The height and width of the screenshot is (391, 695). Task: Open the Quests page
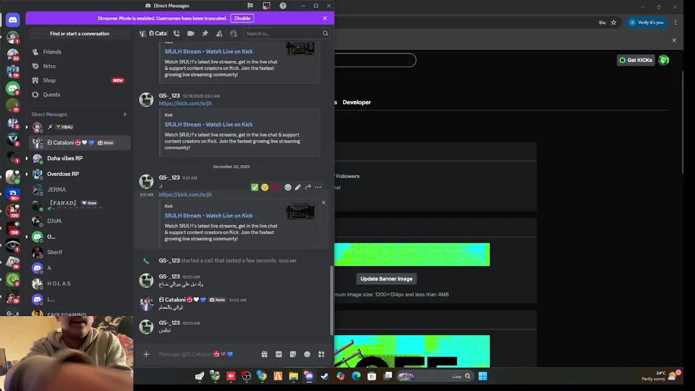(79, 94)
